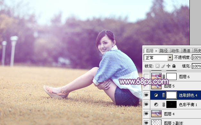This screenshot has width=201, height=125.
Task: Select the 图层 tab
Action: click(150, 51)
